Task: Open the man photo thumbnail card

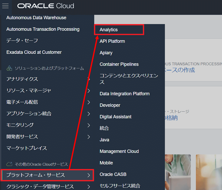Action: 178,172
